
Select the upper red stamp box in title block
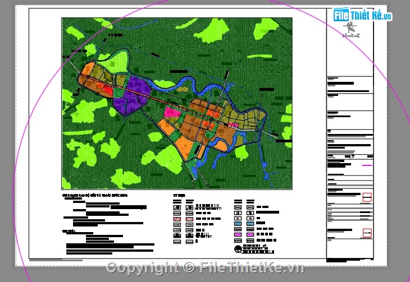pyautogui.click(x=367, y=197)
